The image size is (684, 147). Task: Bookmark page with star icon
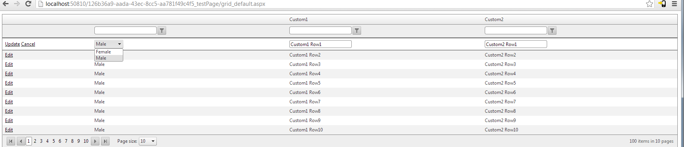(x=649, y=4)
